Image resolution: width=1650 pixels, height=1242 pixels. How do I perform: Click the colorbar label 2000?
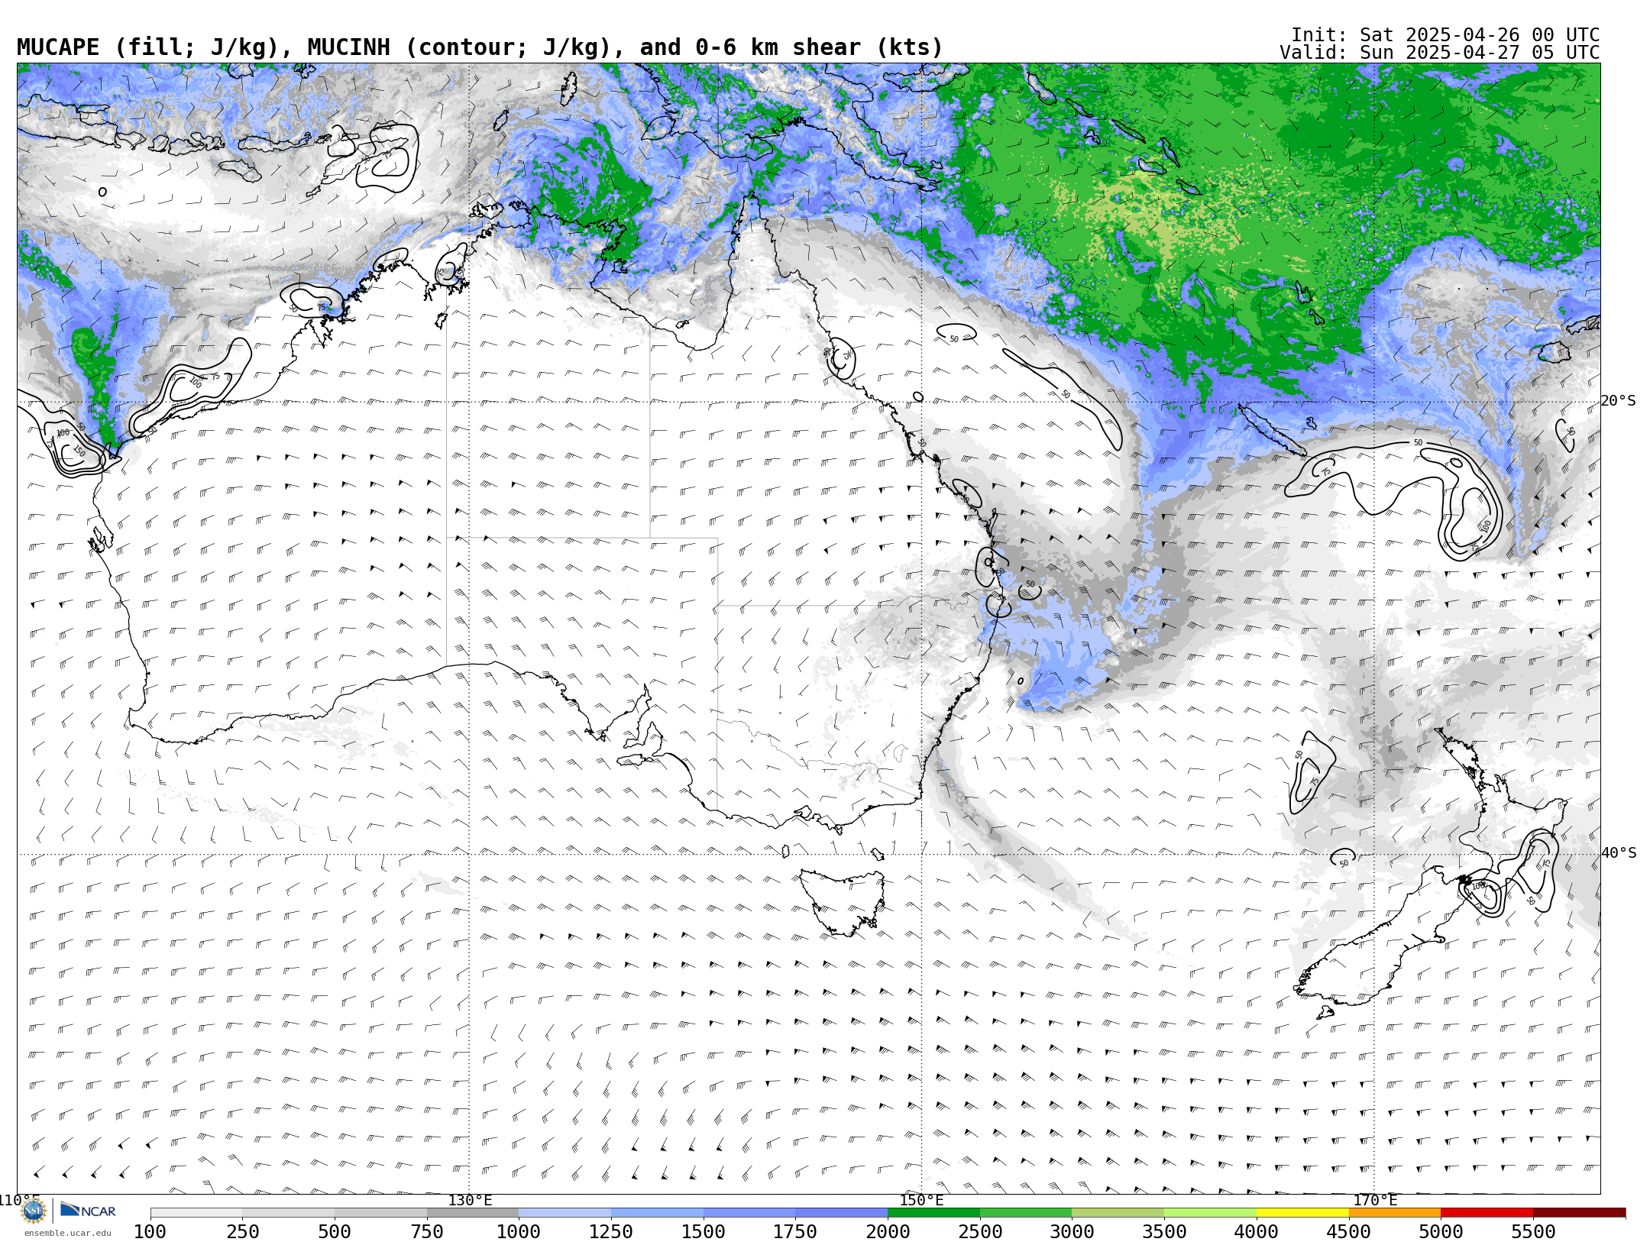click(x=888, y=1231)
